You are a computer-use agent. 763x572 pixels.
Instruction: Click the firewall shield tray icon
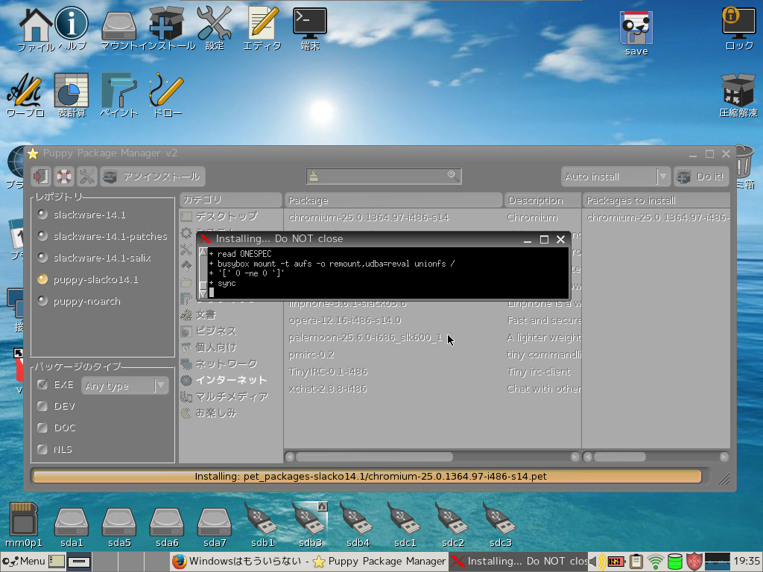[694, 562]
